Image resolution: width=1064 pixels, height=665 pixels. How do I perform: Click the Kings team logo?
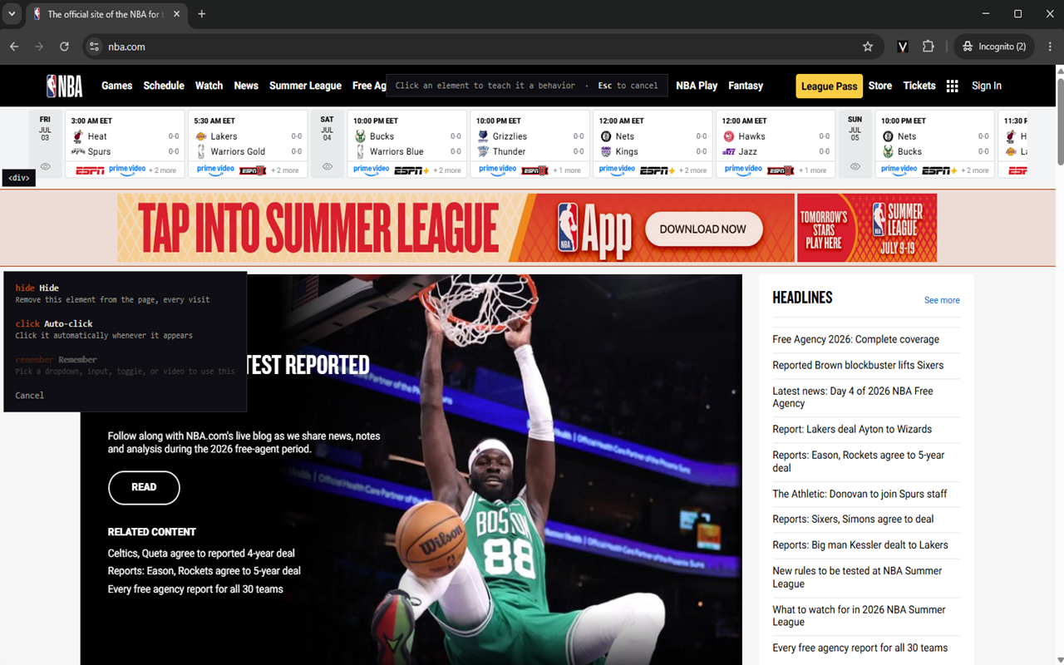606,151
